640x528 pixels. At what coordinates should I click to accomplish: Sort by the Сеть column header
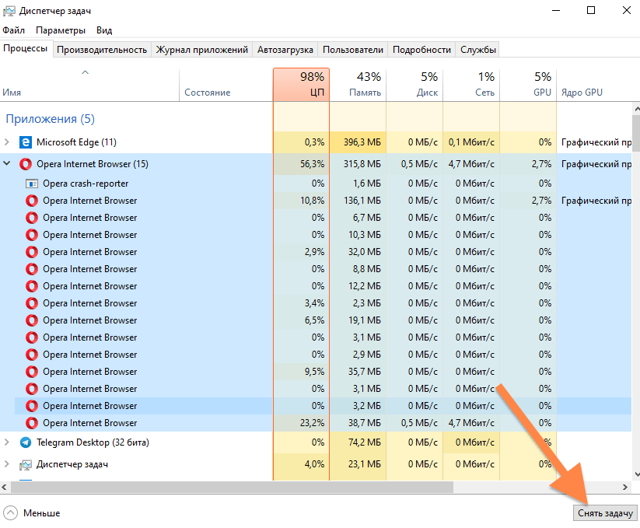pyautogui.click(x=471, y=85)
